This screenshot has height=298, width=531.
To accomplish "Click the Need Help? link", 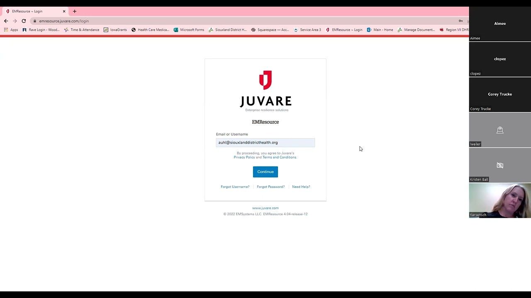I will 301,187.
